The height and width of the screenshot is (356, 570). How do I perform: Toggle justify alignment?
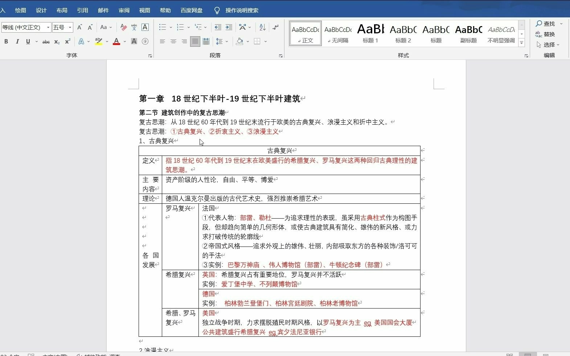(195, 42)
